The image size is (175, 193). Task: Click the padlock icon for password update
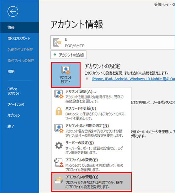[x=59, y=111]
